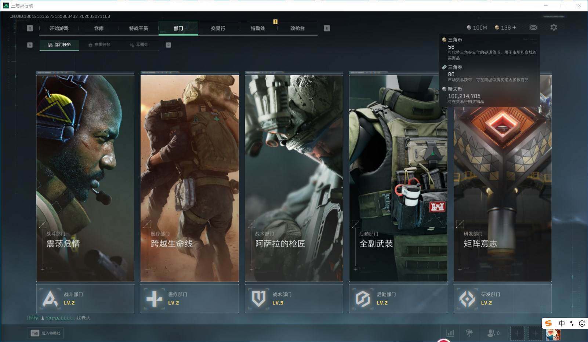This screenshot has width=588, height=342.
Task: Switch to the 仓库 tab
Action: [99, 28]
